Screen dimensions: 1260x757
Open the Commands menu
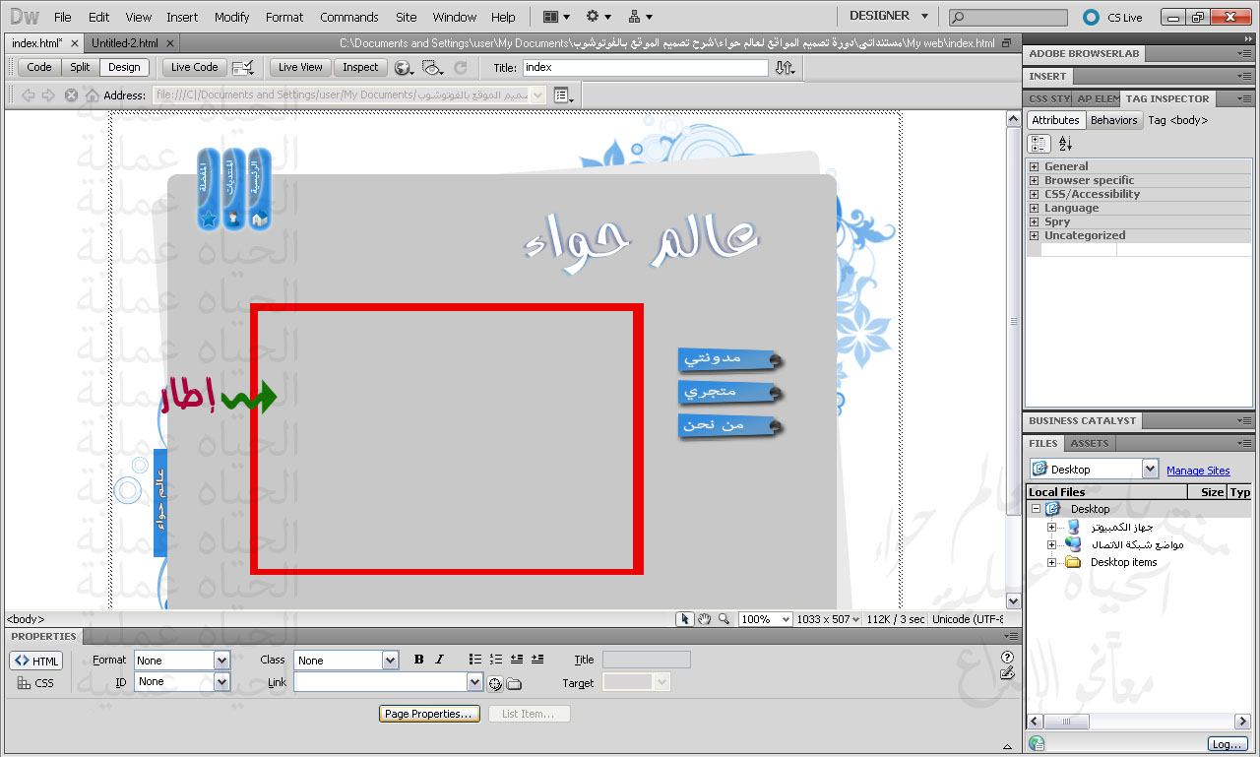point(348,17)
